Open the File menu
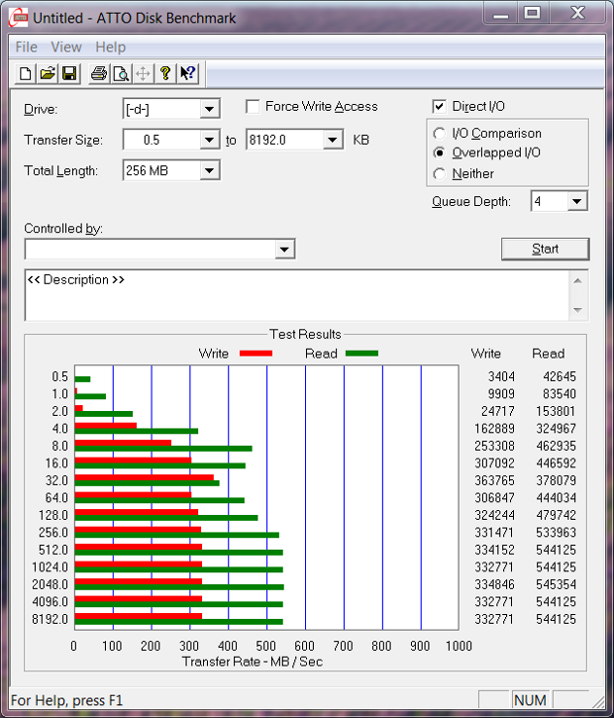The image size is (614, 718). [27, 47]
